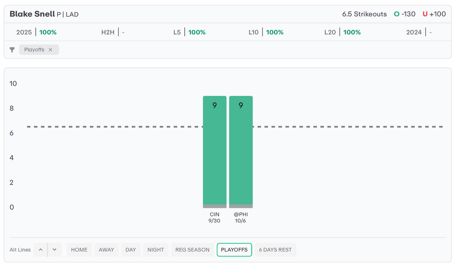Toggle the AWAY filter
This screenshot has height=269, width=457.
(106, 250)
